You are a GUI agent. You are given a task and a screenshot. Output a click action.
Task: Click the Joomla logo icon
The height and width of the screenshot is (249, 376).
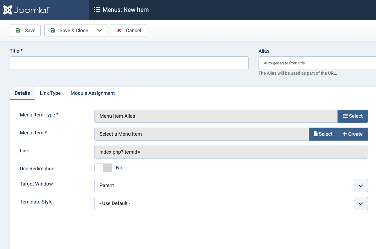(8, 10)
